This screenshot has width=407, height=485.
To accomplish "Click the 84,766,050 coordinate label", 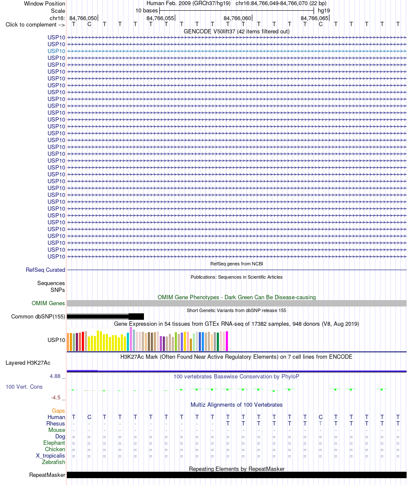I will [83, 18].
